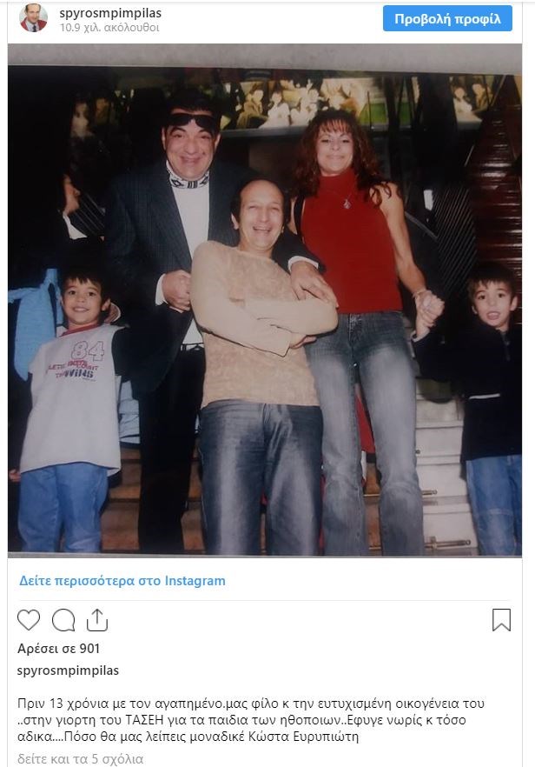Click the Προβολή προφίλ button
This screenshot has height=767, width=535.
click(447, 18)
